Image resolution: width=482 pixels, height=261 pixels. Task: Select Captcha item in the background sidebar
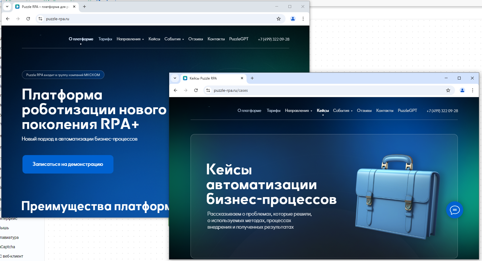point(8,247)
